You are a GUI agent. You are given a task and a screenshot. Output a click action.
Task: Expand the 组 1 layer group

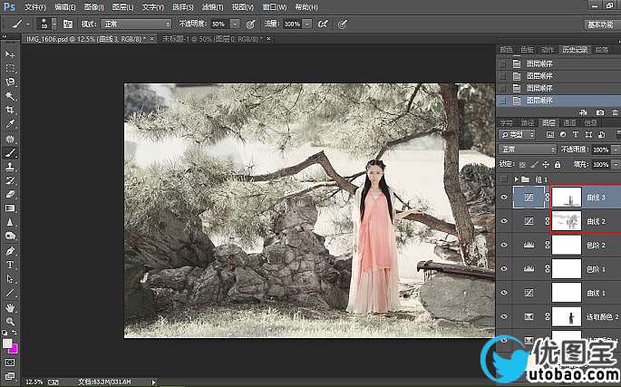(516, 179)
